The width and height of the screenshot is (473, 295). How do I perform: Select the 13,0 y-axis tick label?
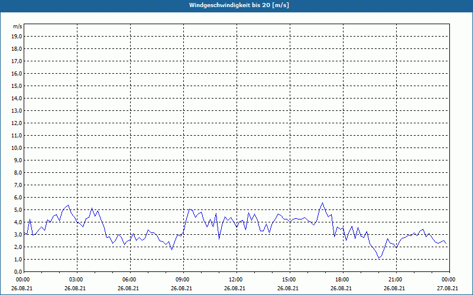17,110
